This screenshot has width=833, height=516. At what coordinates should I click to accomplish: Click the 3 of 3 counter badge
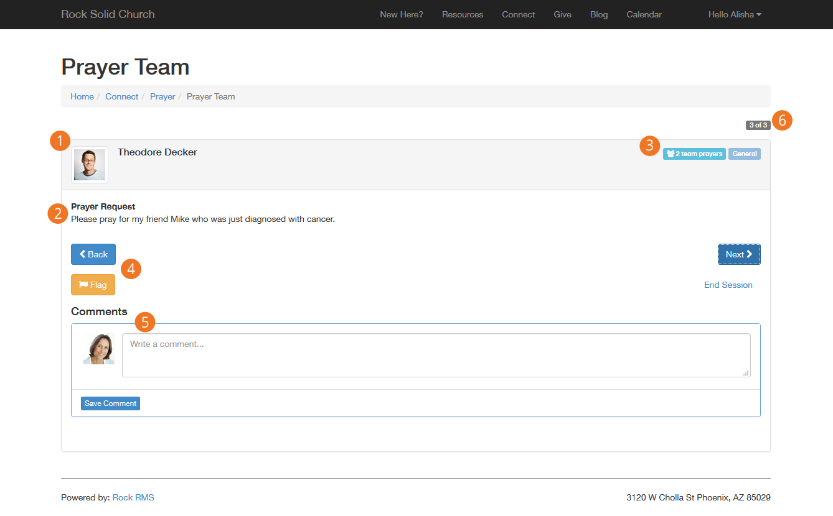(x=758, y=125)
